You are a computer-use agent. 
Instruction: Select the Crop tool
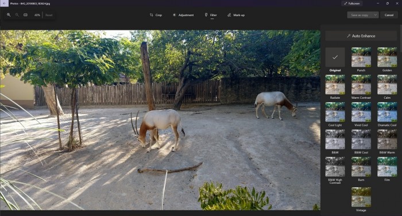pos(156,15)
